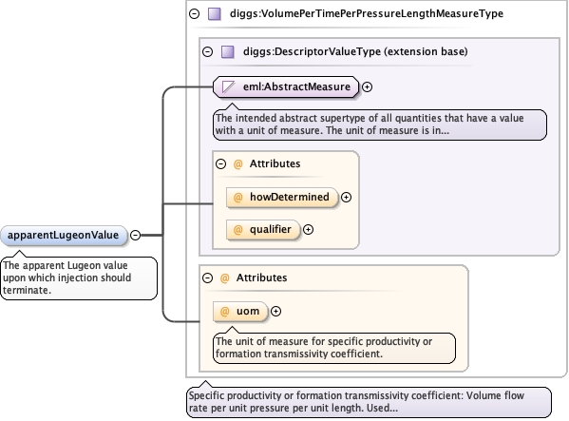Select the apparentLugeonValue element node
Screen dimensions: 569x421
point(64,235)
